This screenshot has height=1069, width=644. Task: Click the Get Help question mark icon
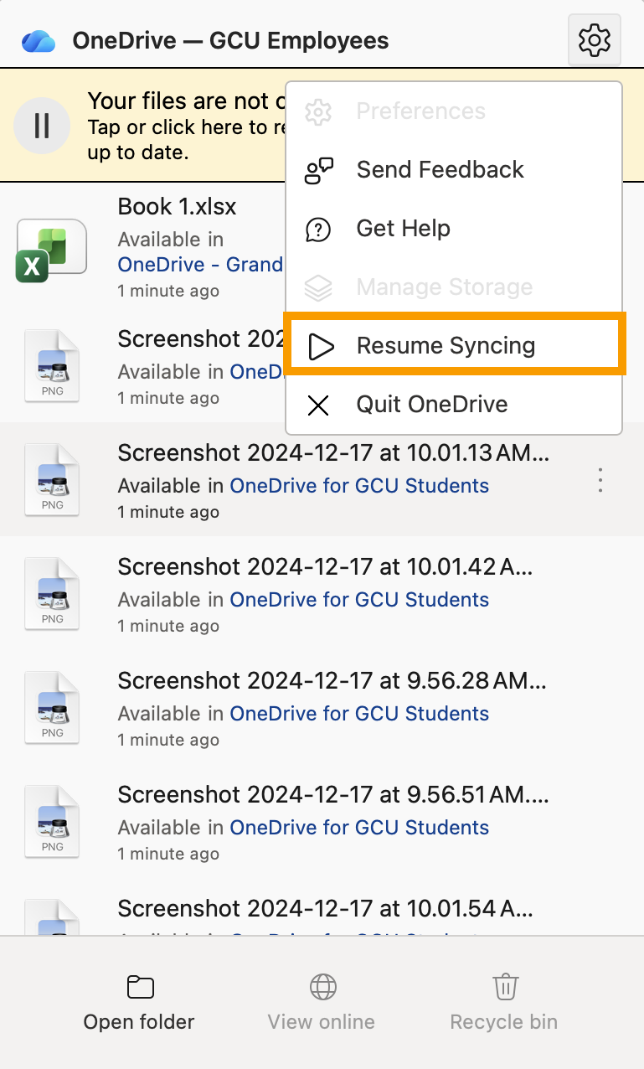click(x=318, y=229)
